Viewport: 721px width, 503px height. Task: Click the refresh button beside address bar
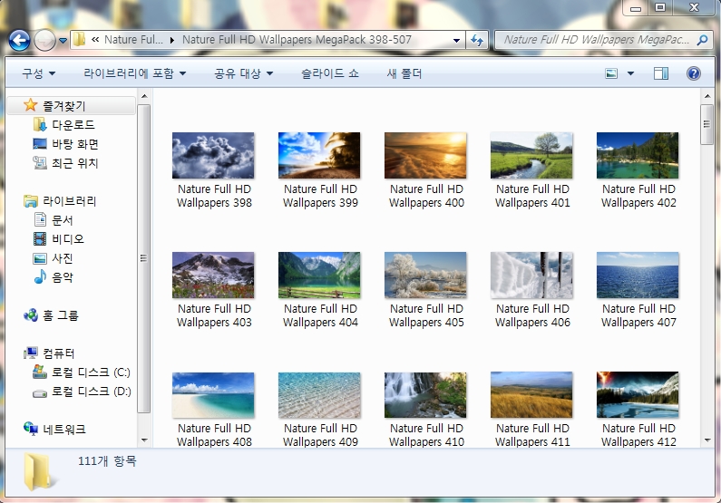coord(477,40)
